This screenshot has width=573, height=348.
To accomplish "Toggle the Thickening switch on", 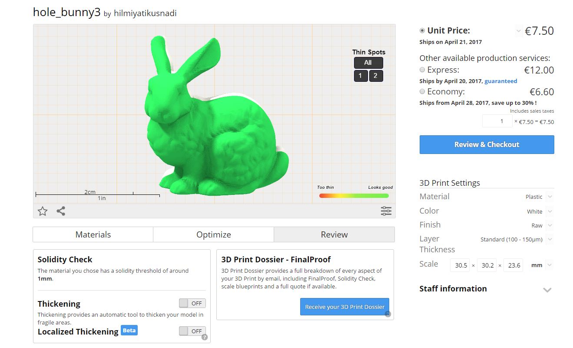I will 192,303.
